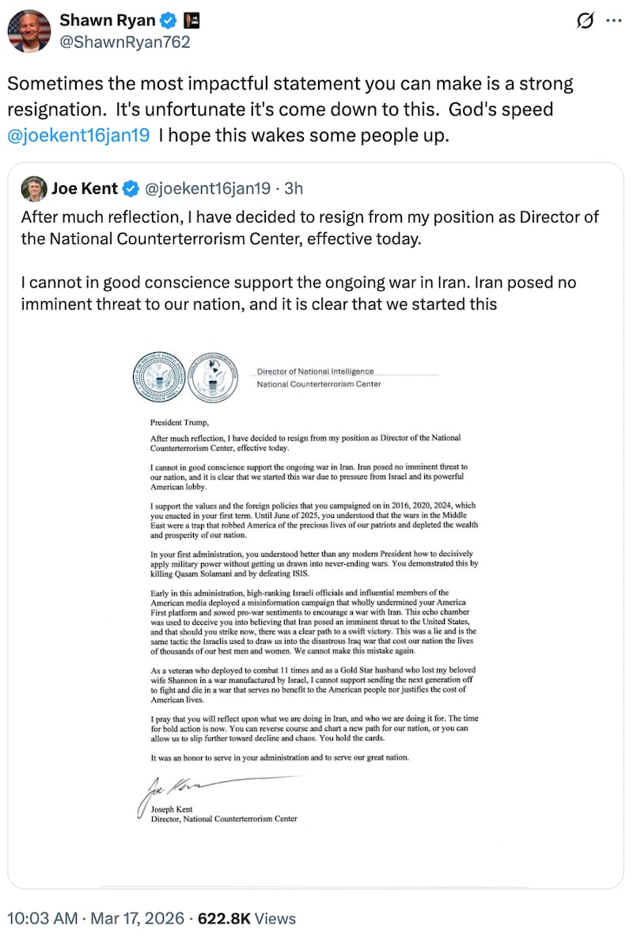Open the Grok icon on the post
The image size is (633, 937).
point(586,21)
